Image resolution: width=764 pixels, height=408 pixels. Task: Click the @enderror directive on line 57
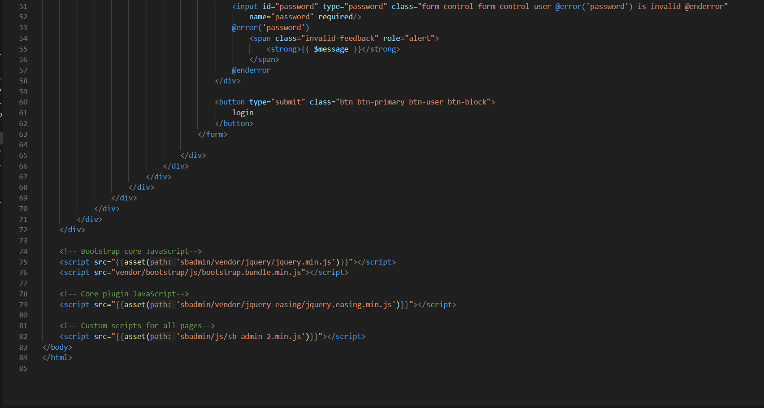(251, 70)
